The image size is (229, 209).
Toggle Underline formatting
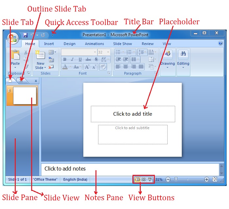coord(80,59)
